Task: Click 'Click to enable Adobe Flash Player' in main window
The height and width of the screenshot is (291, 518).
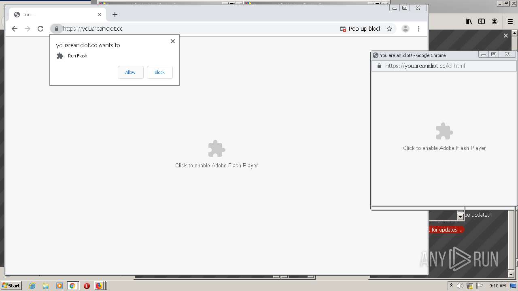Action: tap(217, 165)
